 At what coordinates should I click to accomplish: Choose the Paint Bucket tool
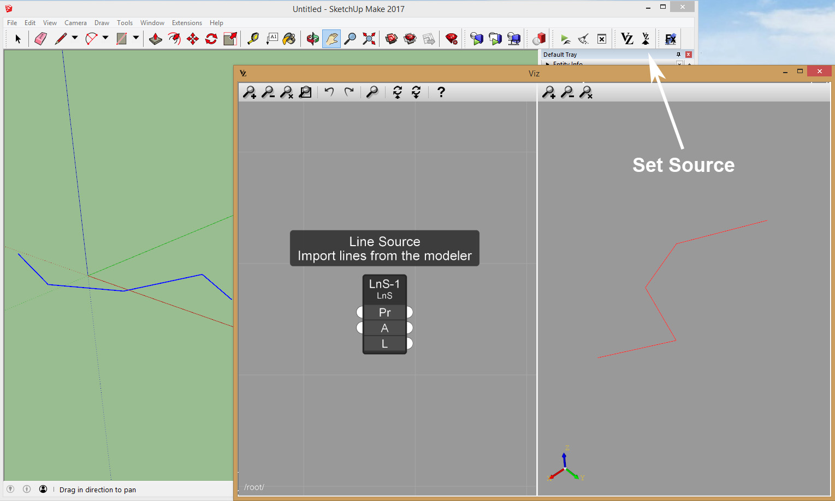point(289,39)
